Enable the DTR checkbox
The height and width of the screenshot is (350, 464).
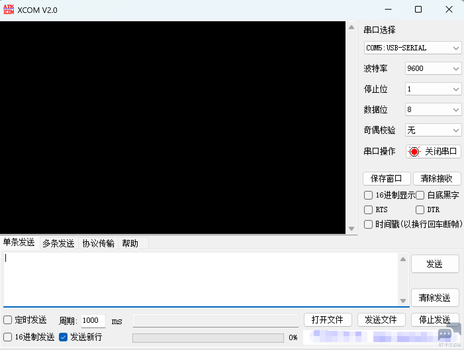point(420,210)
